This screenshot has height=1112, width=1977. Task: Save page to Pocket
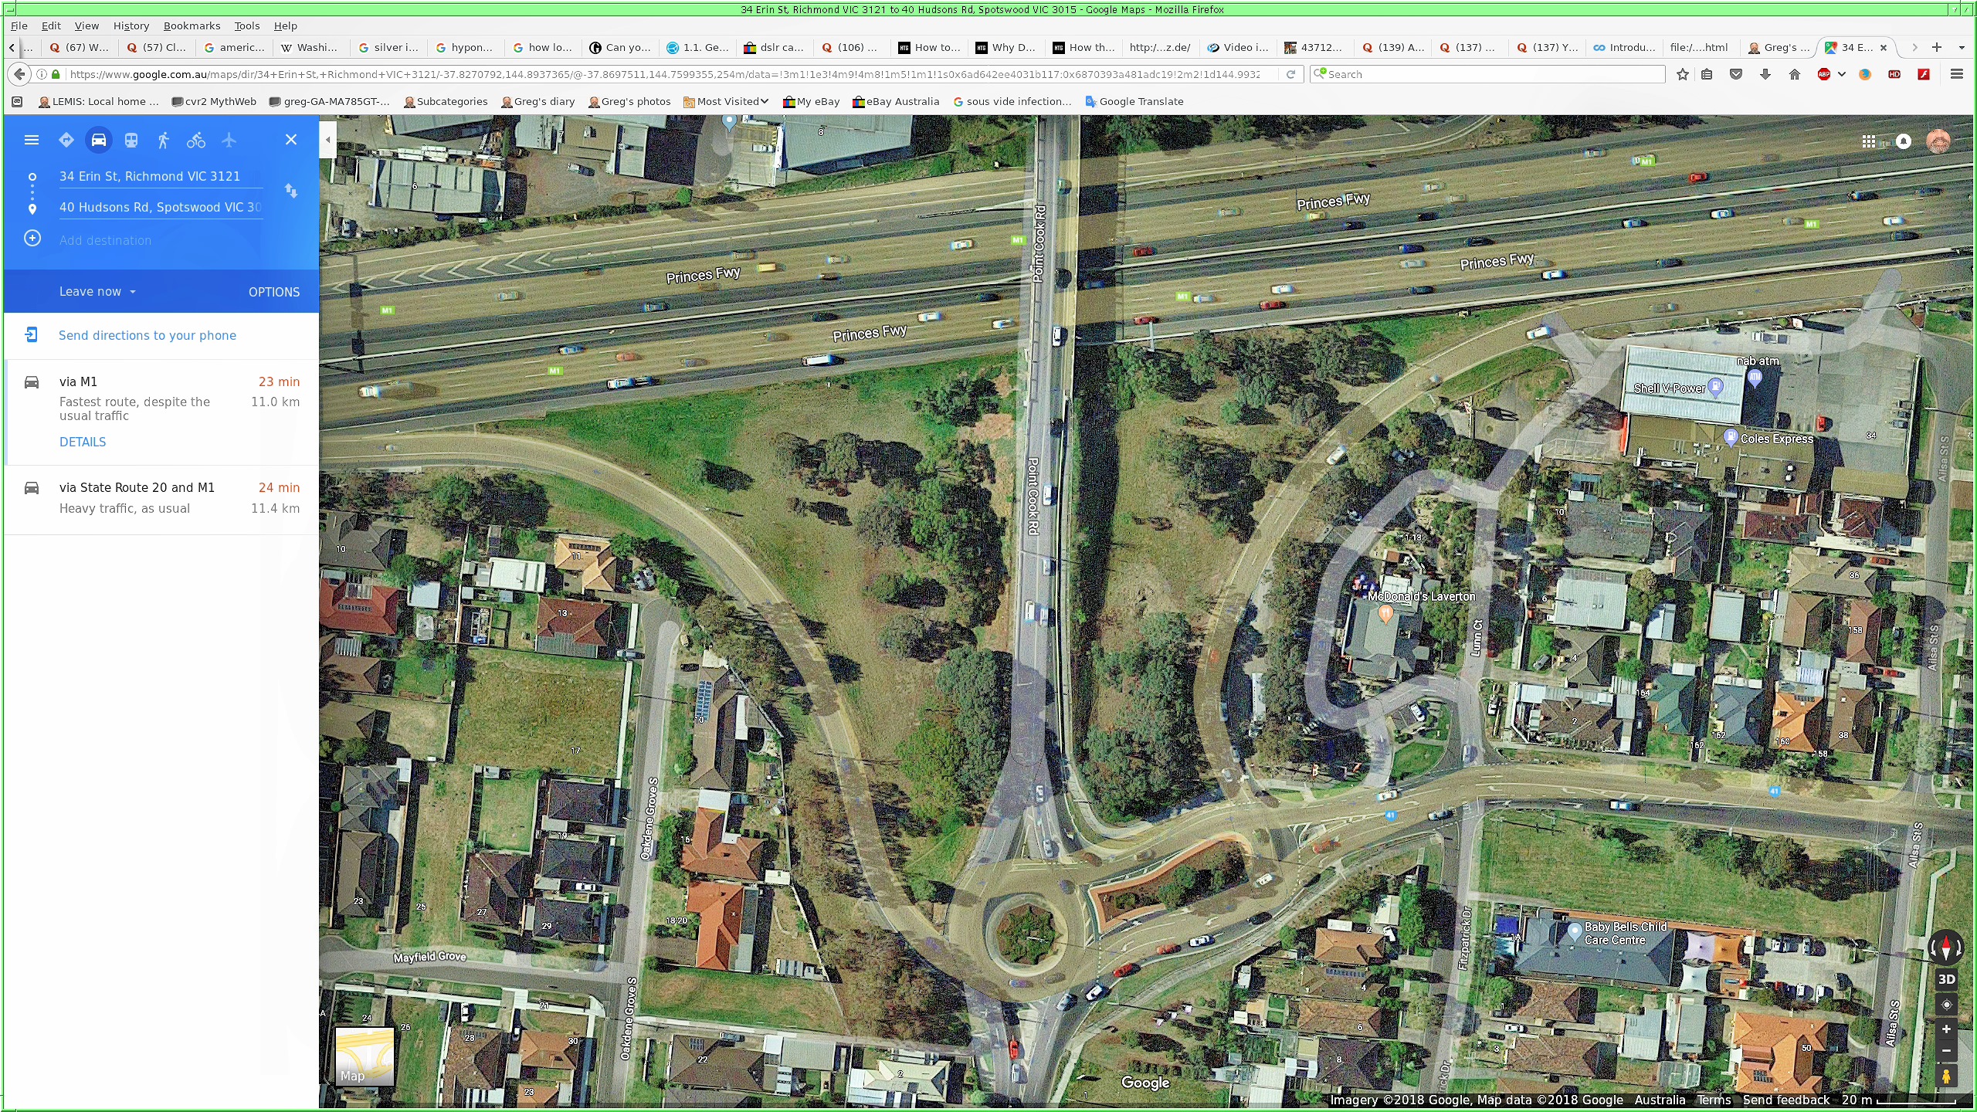[x=1736, y=74]
